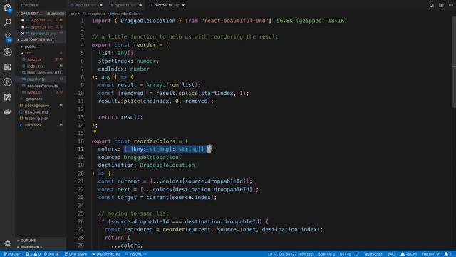The width and height of the screenshot is (456, 257).
Task: Click the "react-beautiful-dnd" import string
Action: coord(234,21)
